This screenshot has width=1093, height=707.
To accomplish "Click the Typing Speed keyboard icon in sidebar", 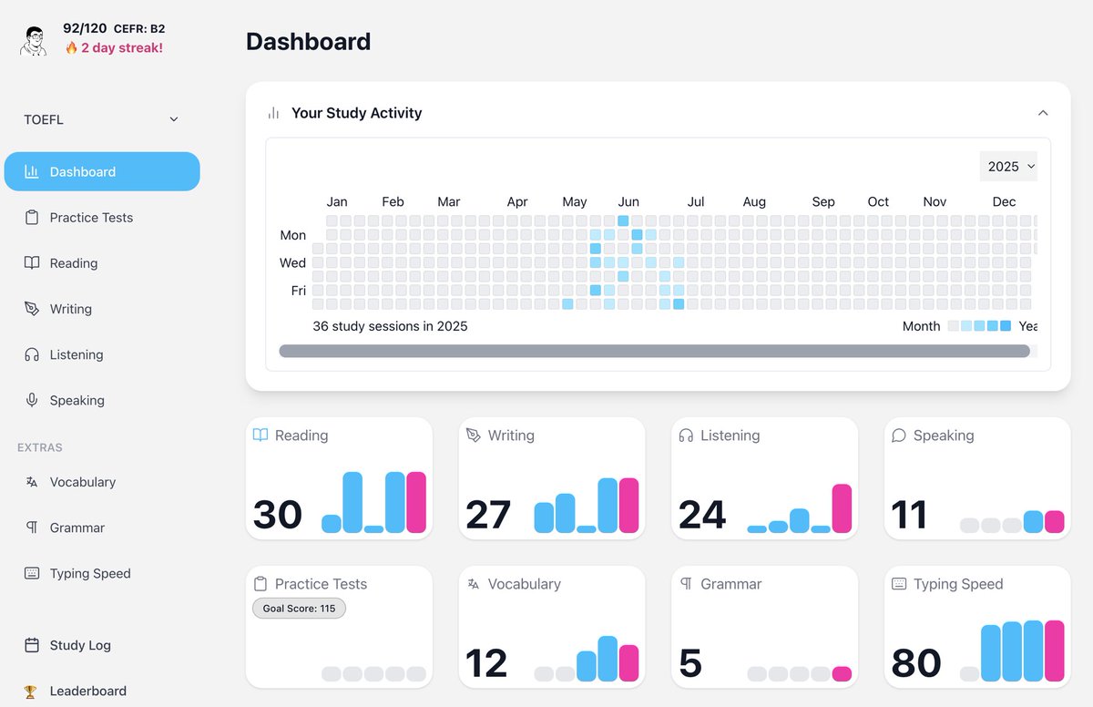I will (x=32, y=573).
